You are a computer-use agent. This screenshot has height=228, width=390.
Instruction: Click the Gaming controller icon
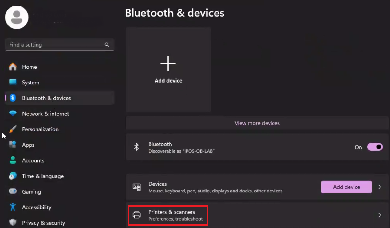[13, 191]
